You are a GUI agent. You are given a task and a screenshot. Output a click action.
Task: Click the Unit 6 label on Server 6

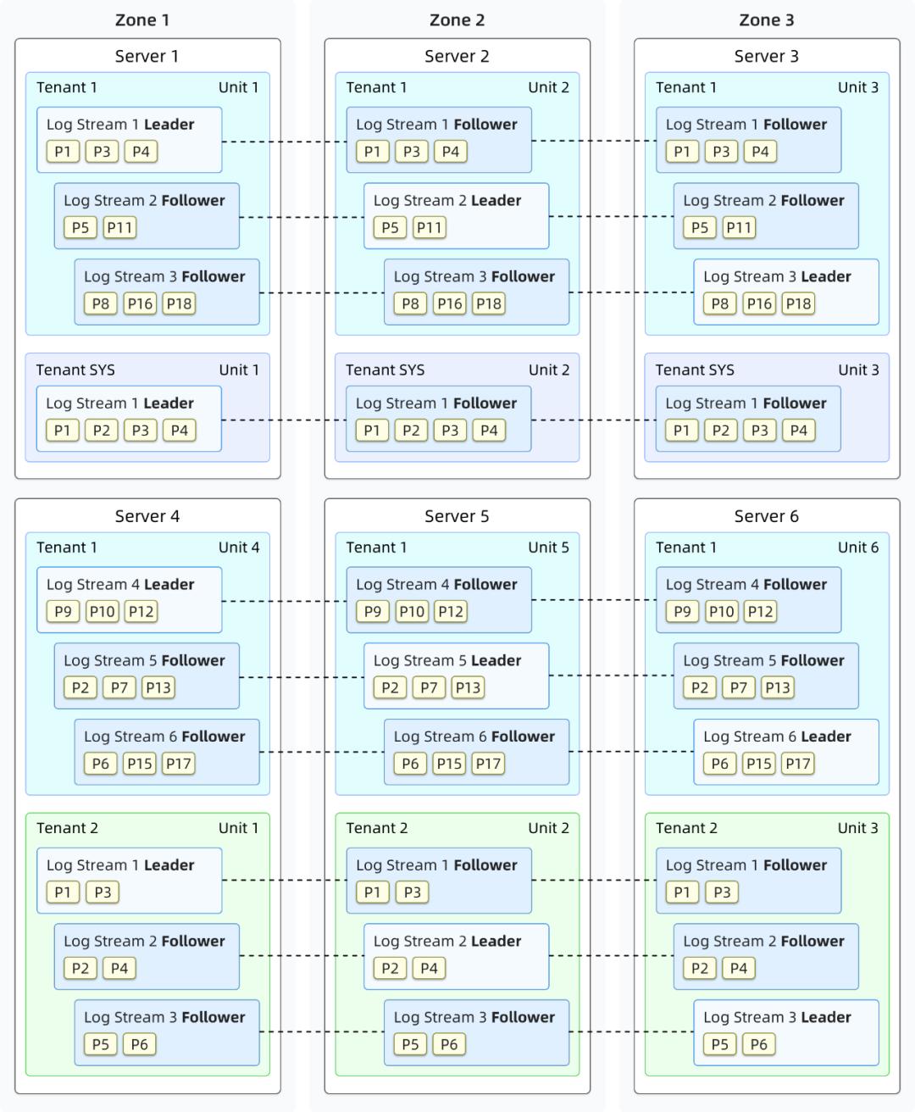[x=858, y=548]
